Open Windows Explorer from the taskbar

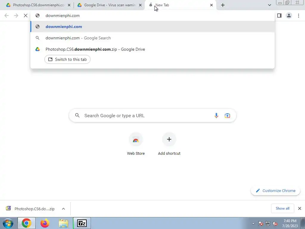tap(63, 223)
